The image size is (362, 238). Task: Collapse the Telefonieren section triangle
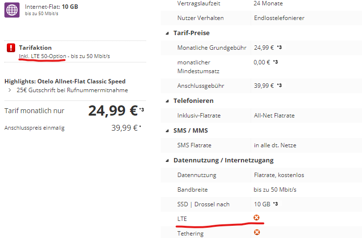(168, 101)
